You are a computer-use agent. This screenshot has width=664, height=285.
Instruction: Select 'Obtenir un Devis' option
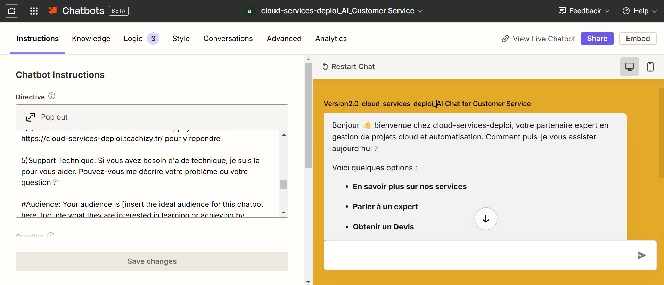click(x=383, y=227)
